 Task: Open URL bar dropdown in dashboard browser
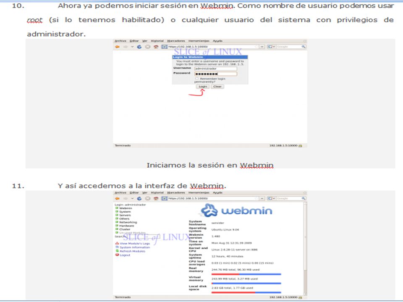point(262,198)
